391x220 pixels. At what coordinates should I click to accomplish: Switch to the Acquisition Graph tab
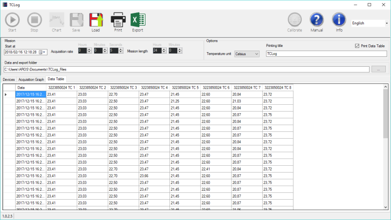coord(31,79)
